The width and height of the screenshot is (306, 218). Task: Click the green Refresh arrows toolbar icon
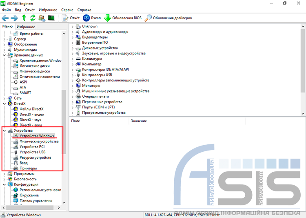[x=33, y=18]
